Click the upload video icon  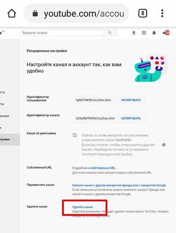point(134,33)
